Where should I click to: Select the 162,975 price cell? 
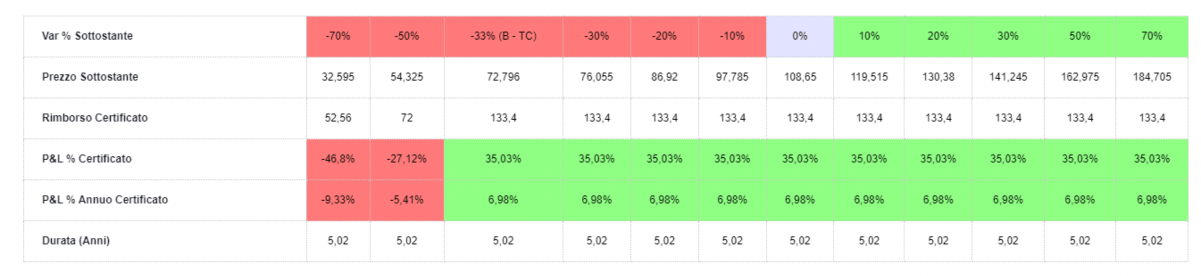(1080, 77)
